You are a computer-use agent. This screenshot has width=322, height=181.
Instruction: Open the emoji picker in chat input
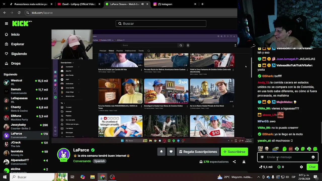[x=313, y=157]
